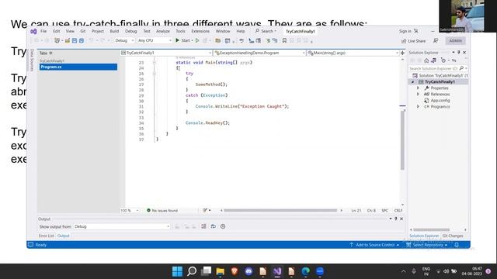Click the Live Share button
Screen dimensions: 497x279
coord(413,41)
